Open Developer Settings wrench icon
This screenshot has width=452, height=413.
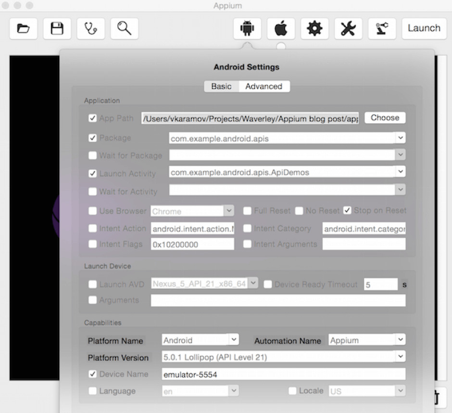click(x=348, y=28)
